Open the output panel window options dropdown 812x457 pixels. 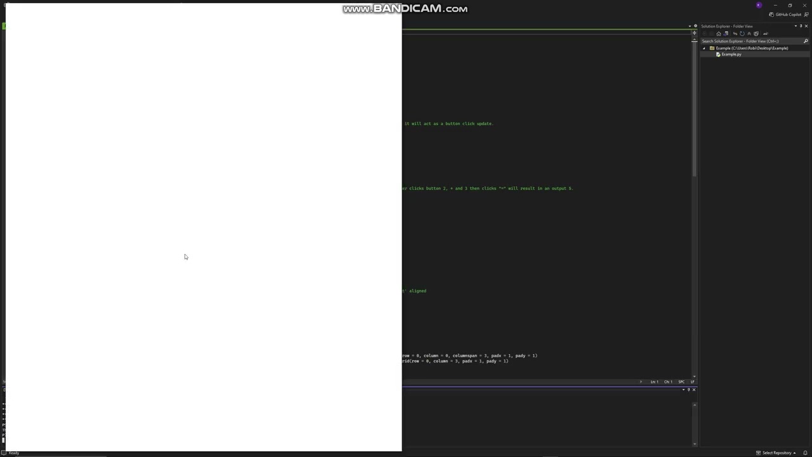(x=683, y=390)
